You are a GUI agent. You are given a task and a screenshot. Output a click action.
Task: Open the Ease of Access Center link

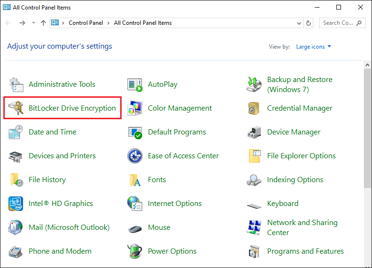(184, 156)
